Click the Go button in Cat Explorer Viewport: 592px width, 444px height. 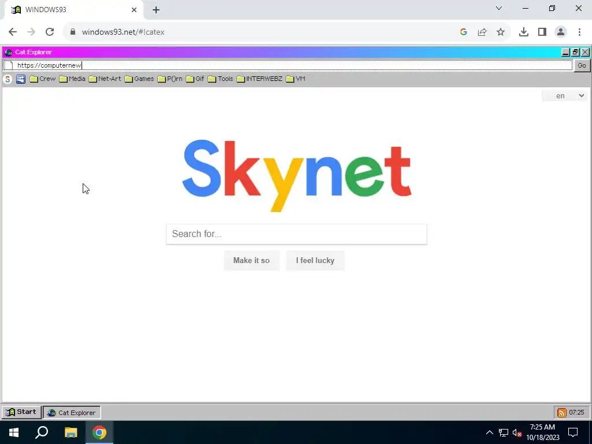pyautogui.click(x=582, y=65)
